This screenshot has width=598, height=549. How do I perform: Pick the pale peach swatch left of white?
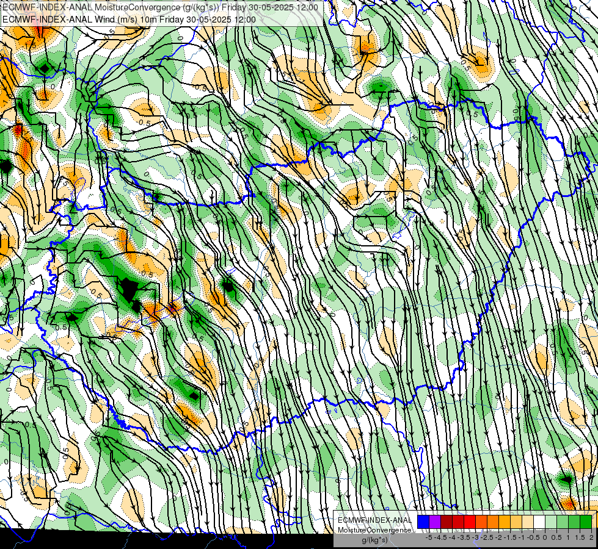point(528,522)
